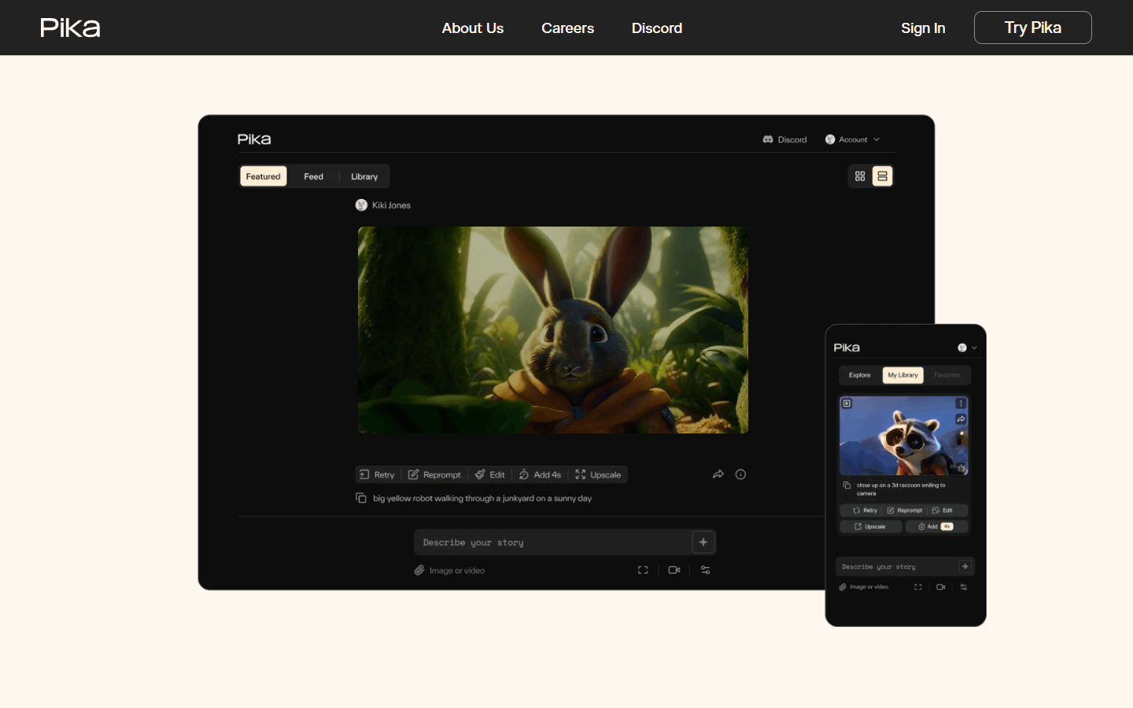The width and height of the screenshot is (1133, 708).
Task: Expand the Account dropdown in the mockup
Action: (x=852, y=139)
